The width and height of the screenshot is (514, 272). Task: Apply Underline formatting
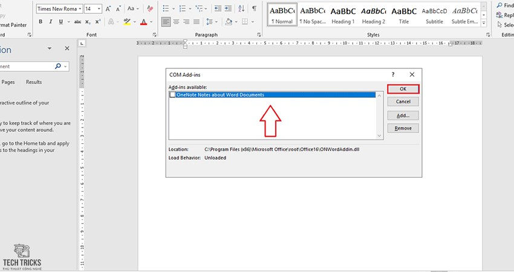(60, 22)
